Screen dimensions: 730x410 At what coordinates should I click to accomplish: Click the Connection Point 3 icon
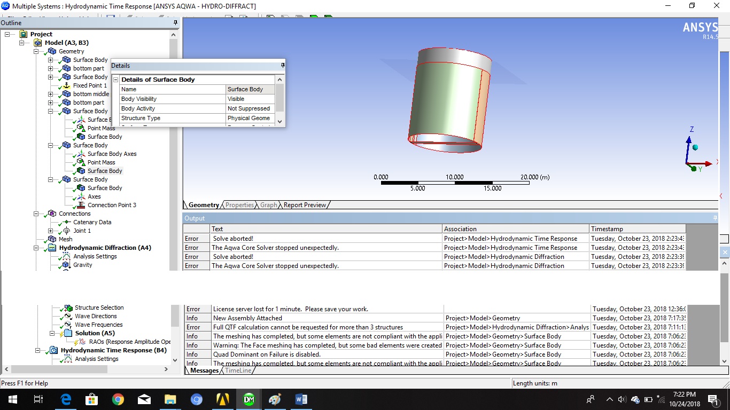coord(81,205)
